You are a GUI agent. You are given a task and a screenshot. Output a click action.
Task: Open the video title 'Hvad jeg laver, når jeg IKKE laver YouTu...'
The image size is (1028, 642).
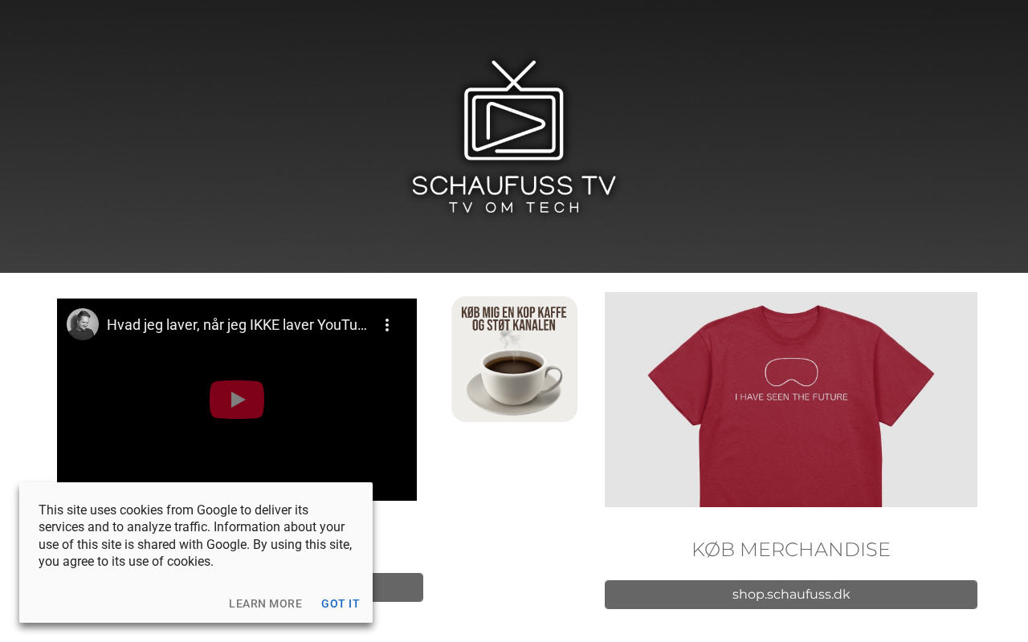(237, 325)
